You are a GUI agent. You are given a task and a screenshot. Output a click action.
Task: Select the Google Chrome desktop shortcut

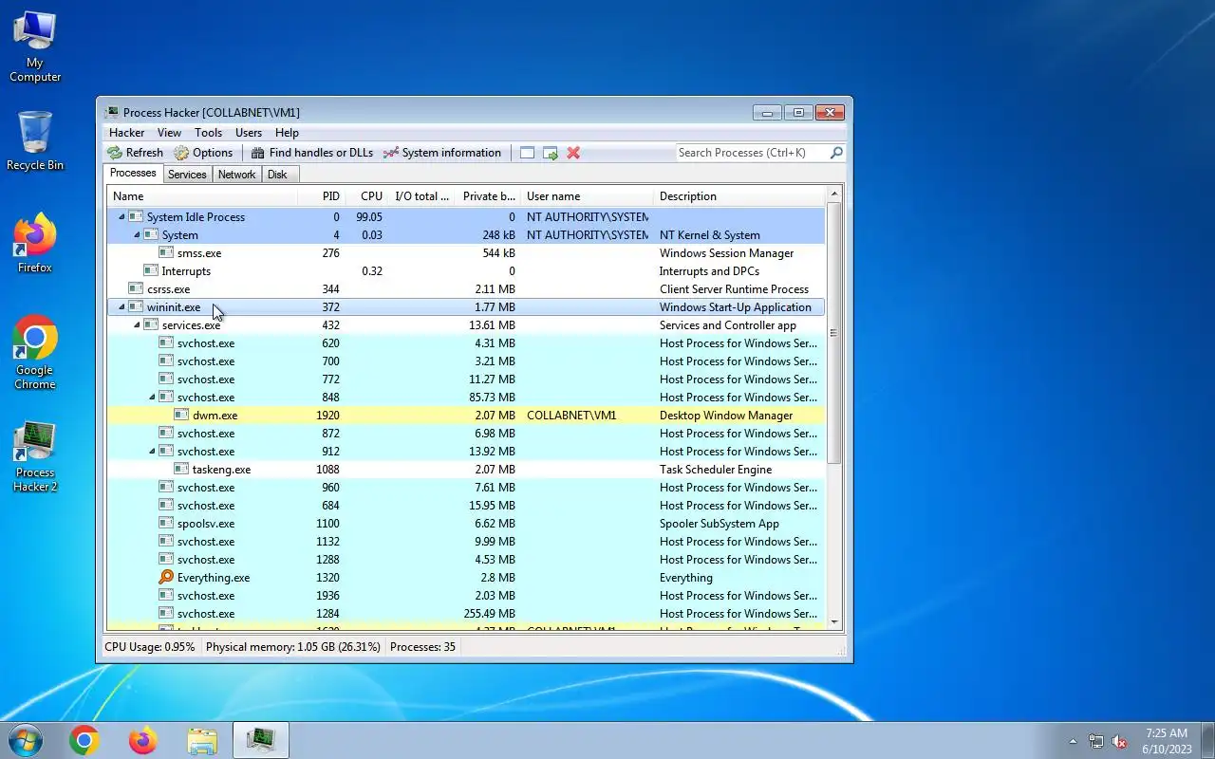(35, 352)
